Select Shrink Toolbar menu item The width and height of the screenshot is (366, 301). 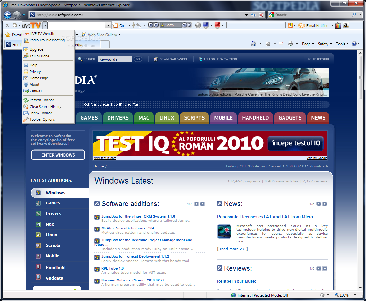(x=48, y=113)
